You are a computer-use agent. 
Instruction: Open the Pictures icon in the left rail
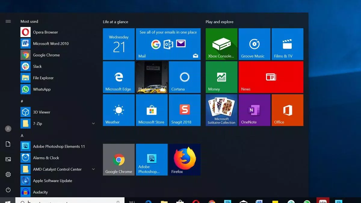coord(8,159)
